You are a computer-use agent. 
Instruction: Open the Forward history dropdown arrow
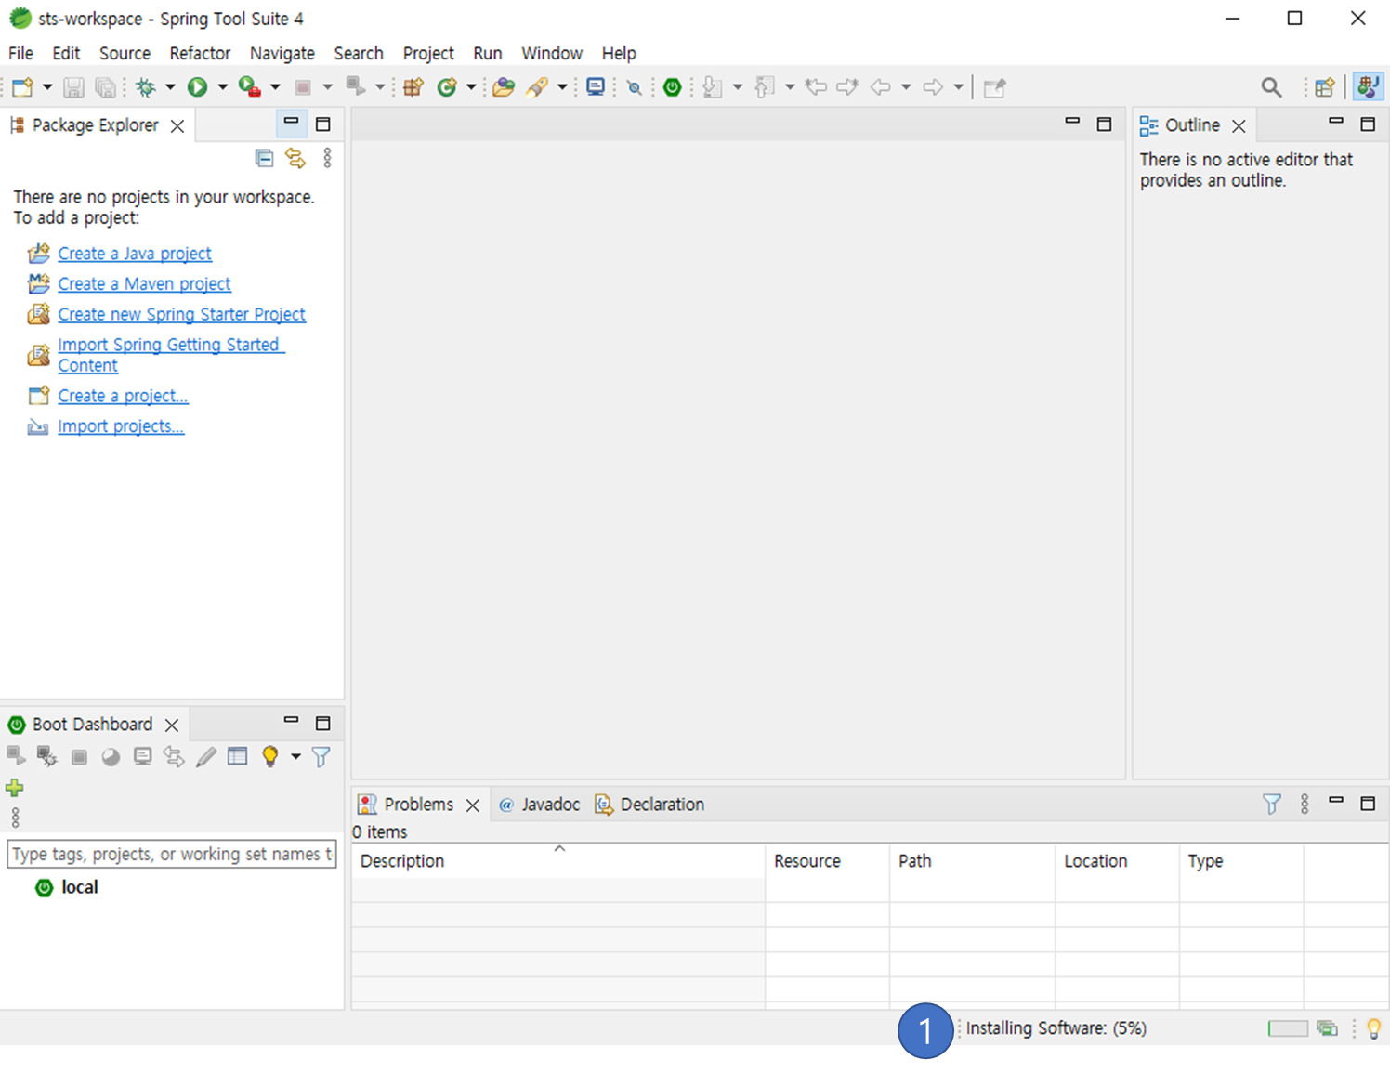click(x=958, y=87)
